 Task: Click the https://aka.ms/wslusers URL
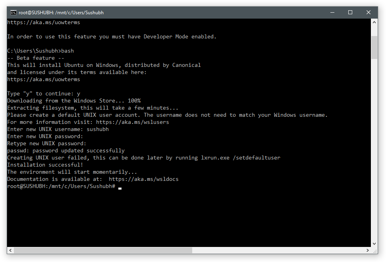coord(132,122)
